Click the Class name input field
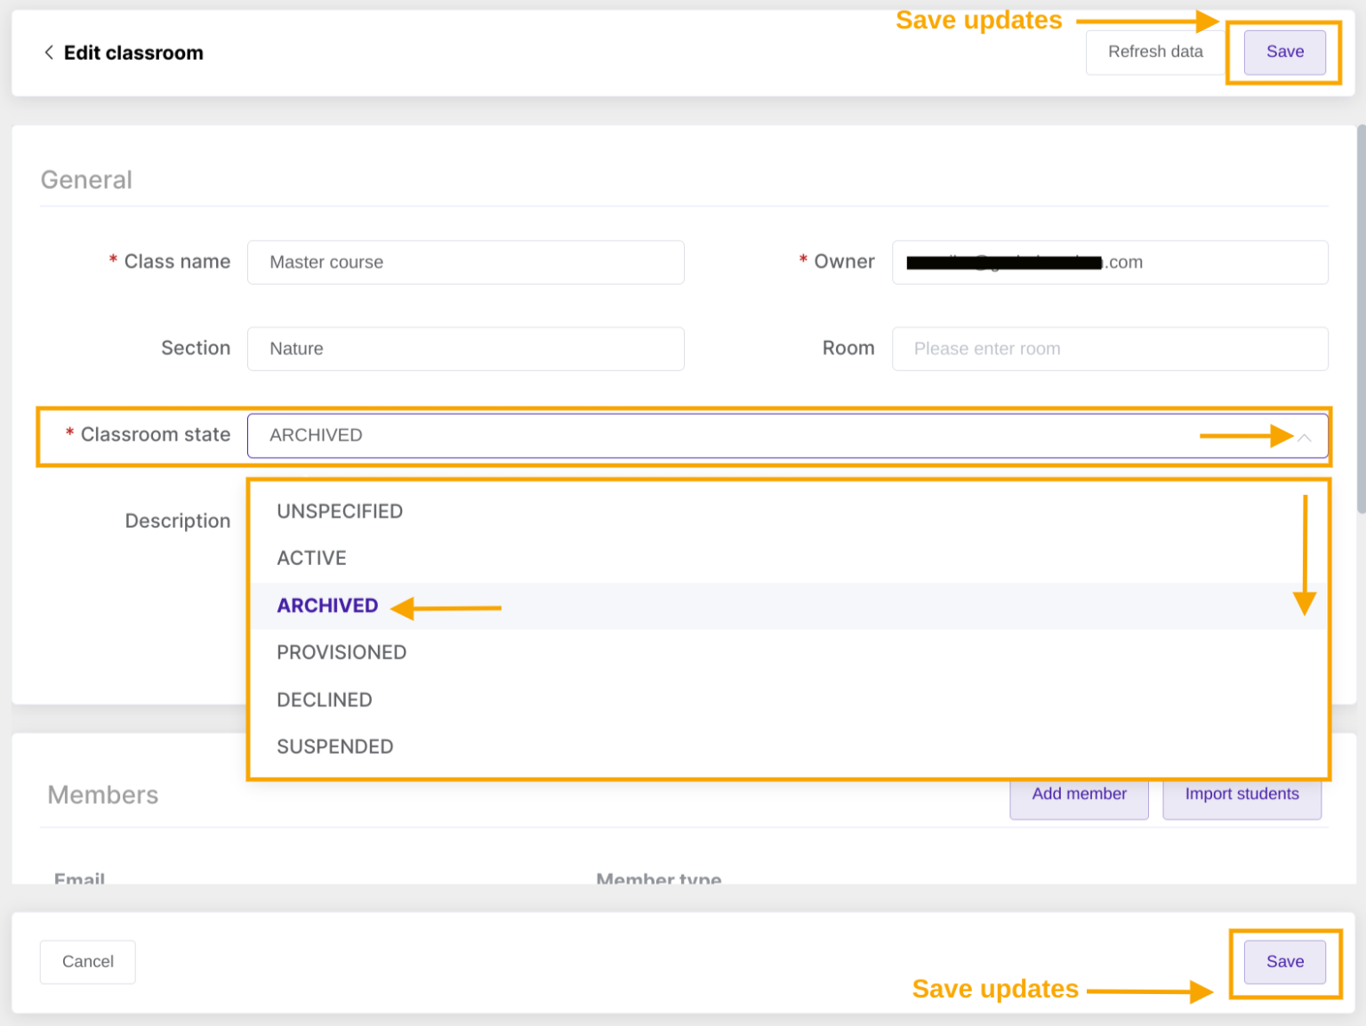 pos(465,262)
